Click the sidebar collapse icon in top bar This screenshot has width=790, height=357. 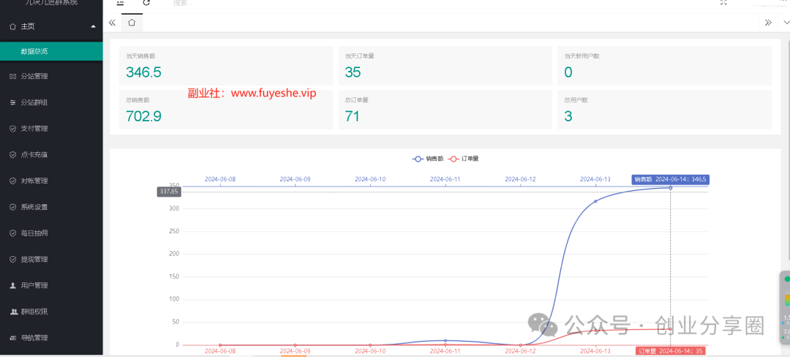(x=121, y=3)
